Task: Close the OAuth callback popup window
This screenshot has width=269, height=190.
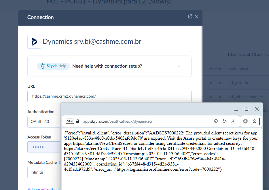Action: 257,109
